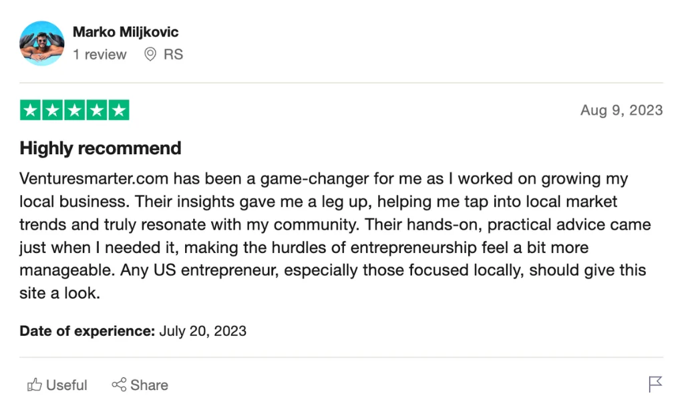Click the "1 review" count text

click(100, 55)
